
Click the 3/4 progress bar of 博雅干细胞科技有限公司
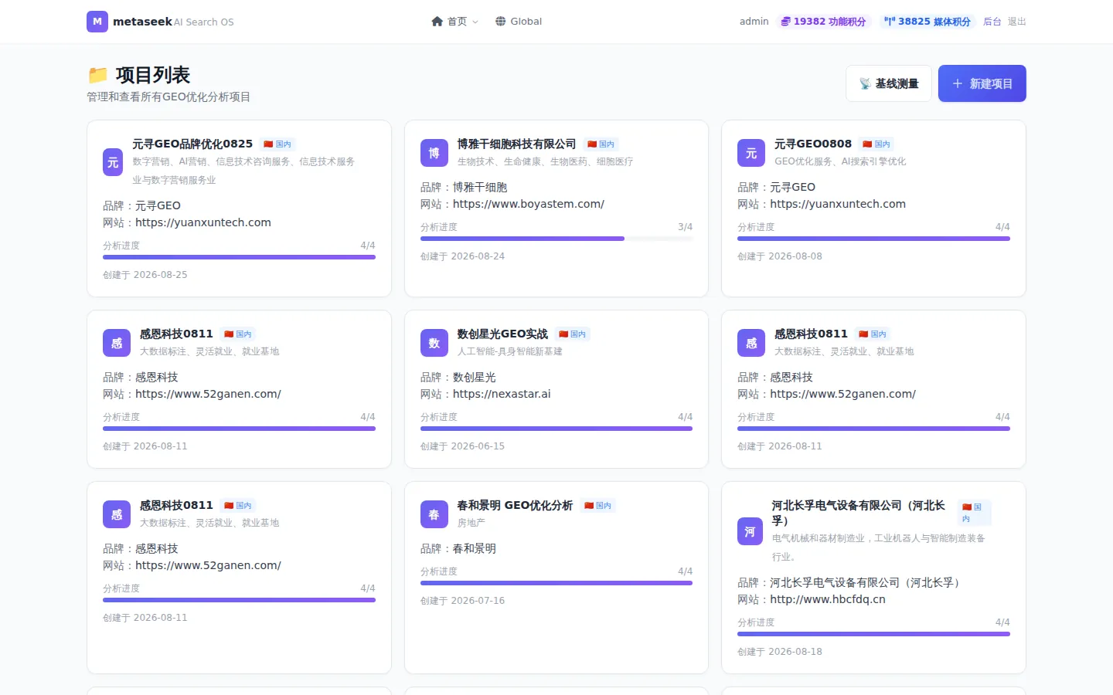[556, 239]
